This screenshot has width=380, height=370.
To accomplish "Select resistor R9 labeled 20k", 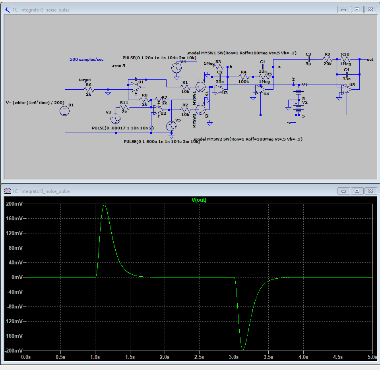I will tap(327, 59).
